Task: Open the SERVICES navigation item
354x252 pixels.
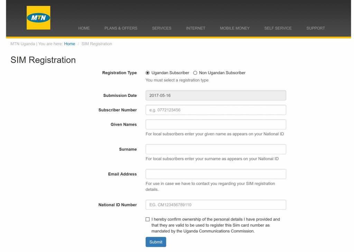Action: click(x=161, y=28)
